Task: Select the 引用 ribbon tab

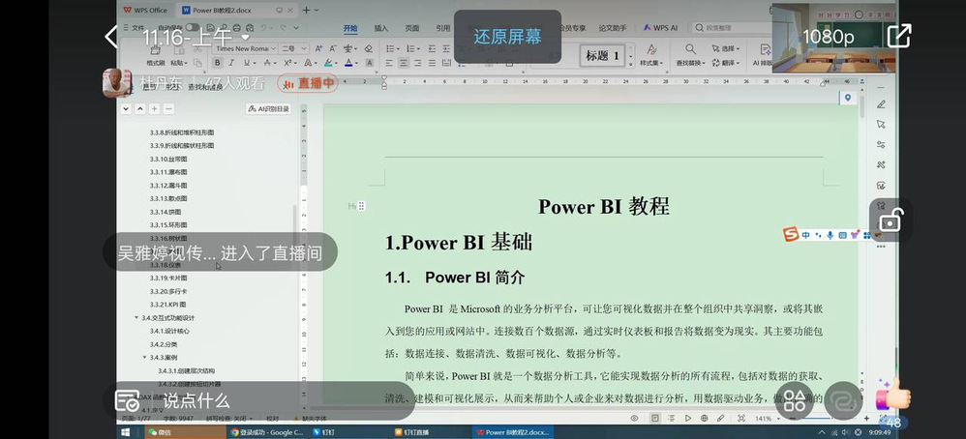Action: [443, 28]
